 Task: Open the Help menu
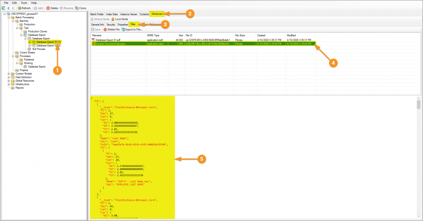pyautogui.click(x=34, y=3)
